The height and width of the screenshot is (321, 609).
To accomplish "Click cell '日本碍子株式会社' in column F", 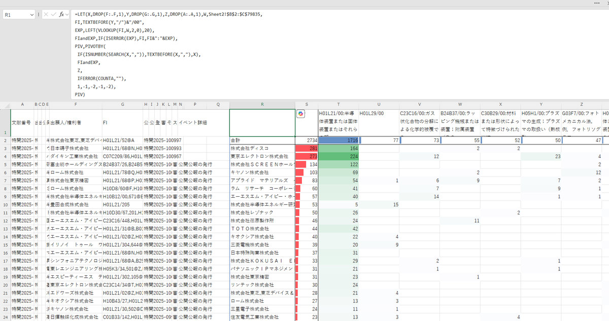I will pos(76,148).
